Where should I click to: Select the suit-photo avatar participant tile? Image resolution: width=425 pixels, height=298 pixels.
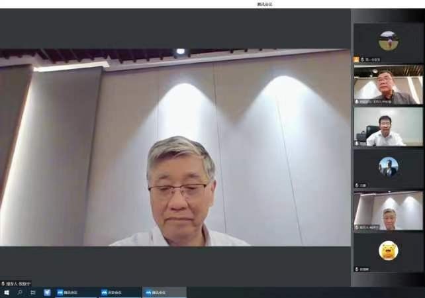pyautogui.click(x=388, y=167)
